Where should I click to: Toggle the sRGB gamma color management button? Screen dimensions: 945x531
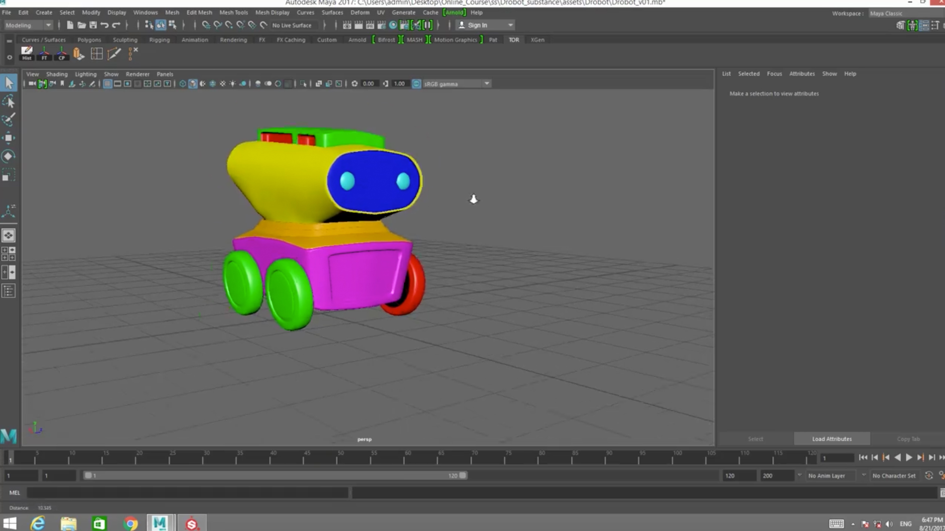pos(416,84)
